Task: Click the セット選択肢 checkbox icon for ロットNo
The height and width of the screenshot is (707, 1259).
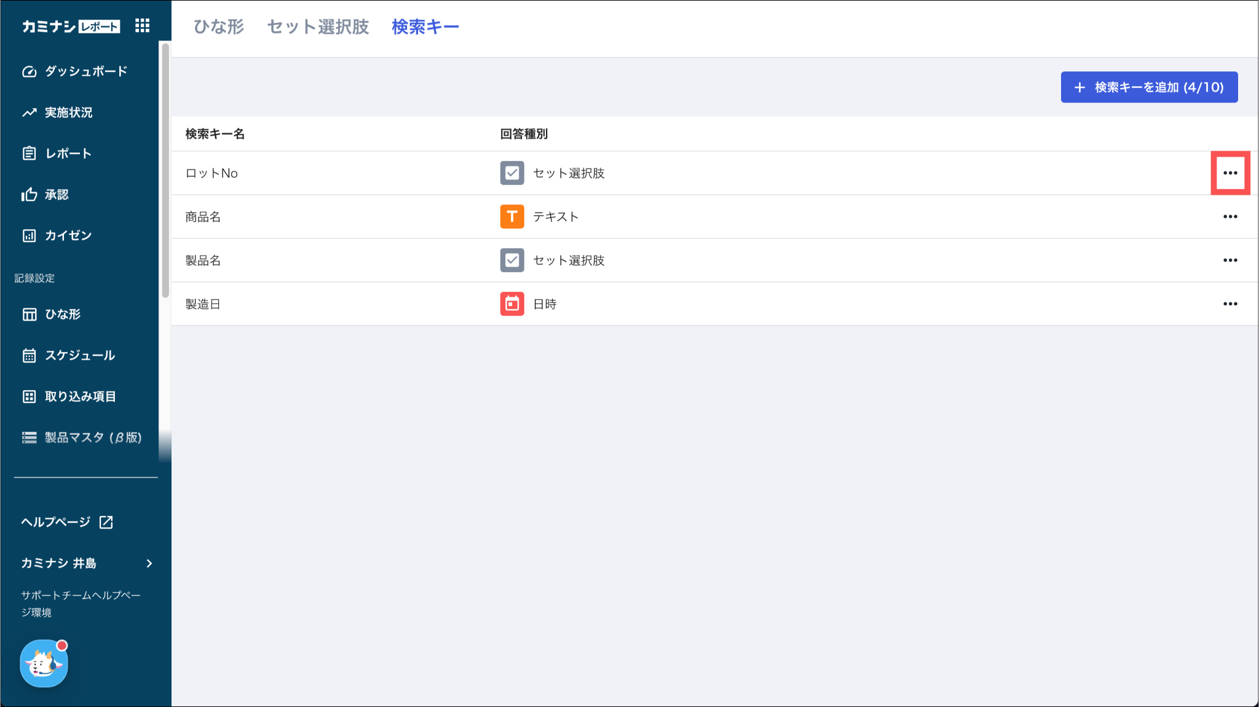Action: (x=511, y=173)
